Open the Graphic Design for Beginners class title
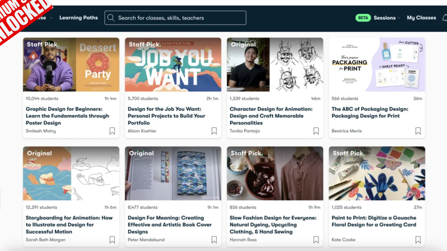The image size is (447, 251). [x=67, y=116]
